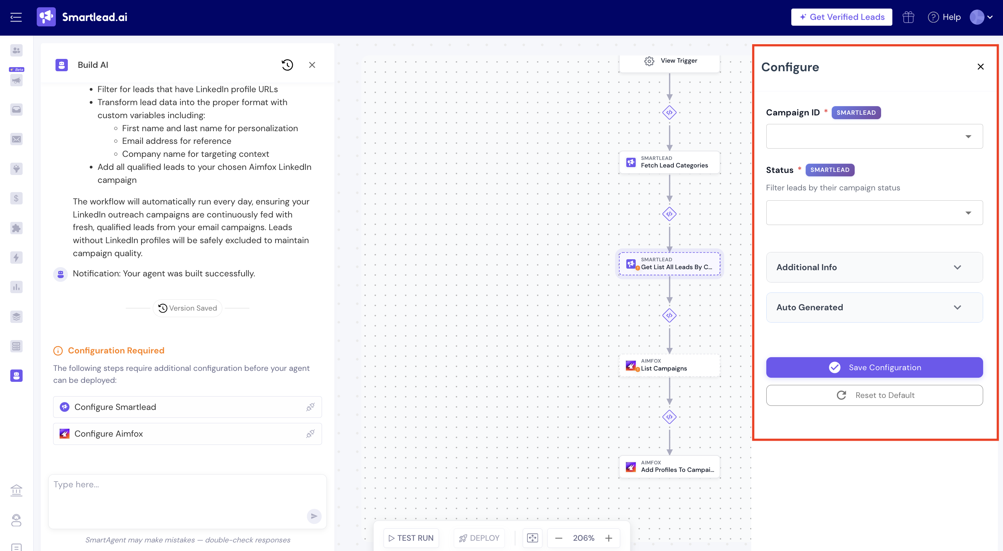1003x551 pixels.
Task: Open the account avatar dropdown
Action: (981, 17)
